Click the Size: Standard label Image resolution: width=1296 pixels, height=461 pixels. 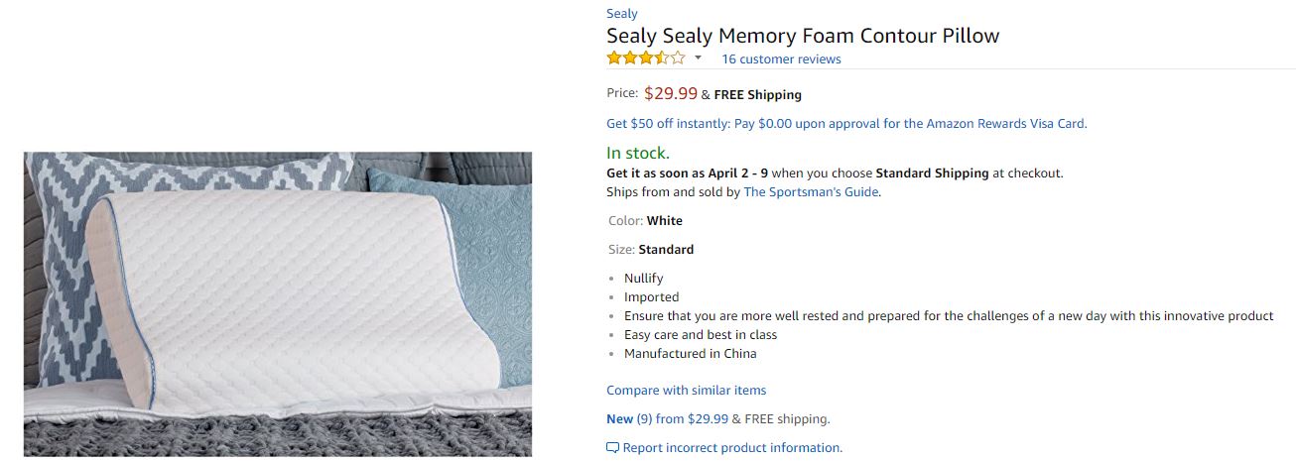[x=650, y=250]
